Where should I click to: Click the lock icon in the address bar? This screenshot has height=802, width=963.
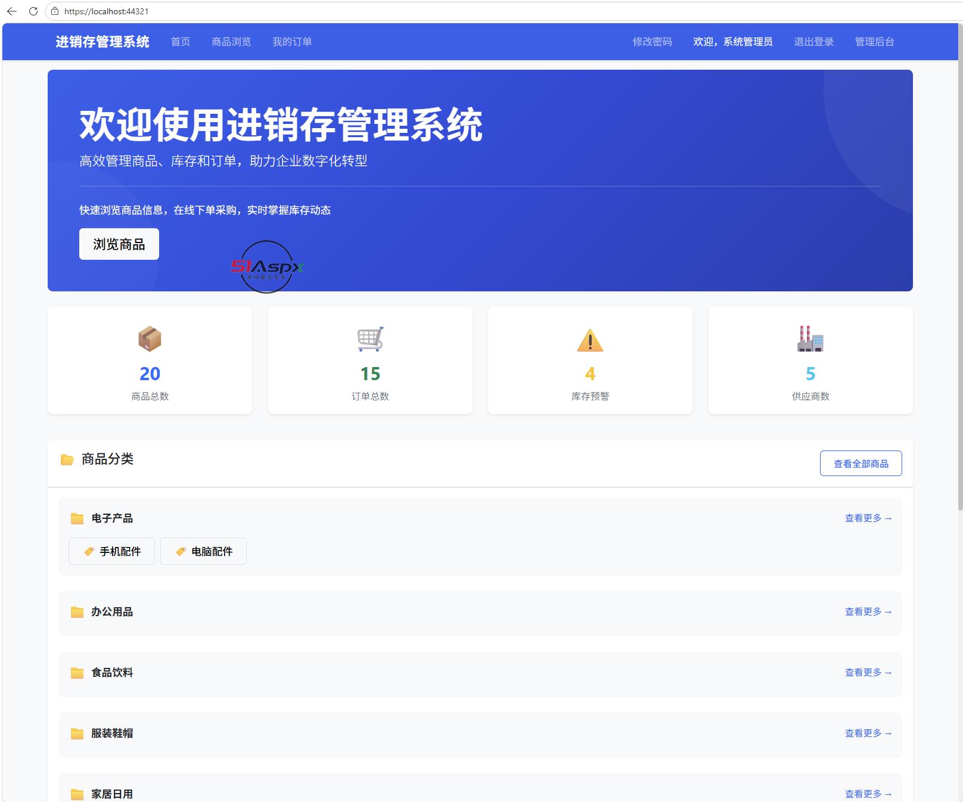[x=55, y=11]
